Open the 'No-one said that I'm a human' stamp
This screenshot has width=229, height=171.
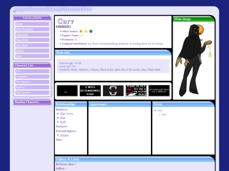pos(159,91)
